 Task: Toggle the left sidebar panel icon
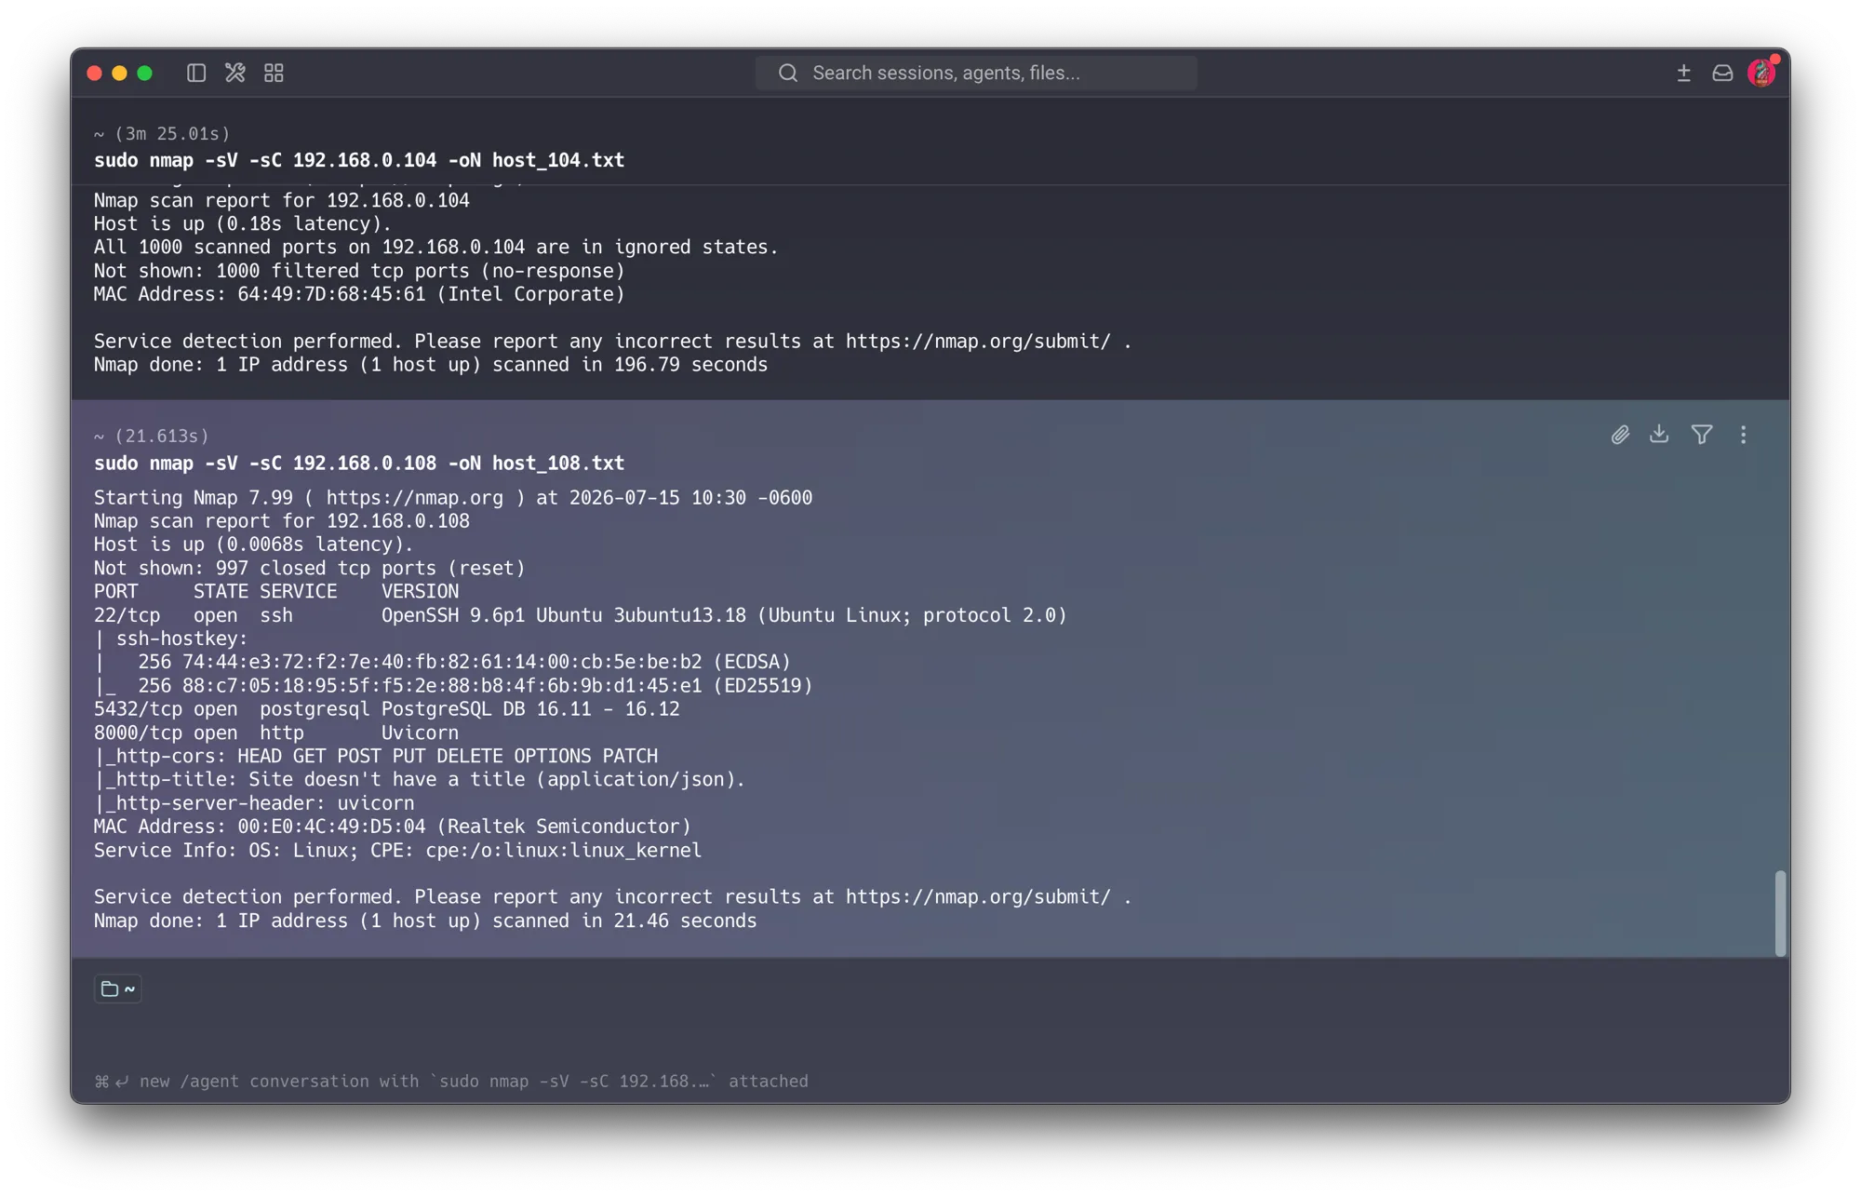point(195,73)
